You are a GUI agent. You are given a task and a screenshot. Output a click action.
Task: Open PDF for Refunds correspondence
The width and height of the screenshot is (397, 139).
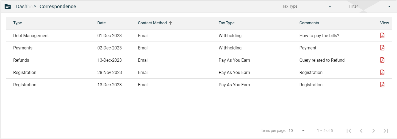tap(382, 60)
